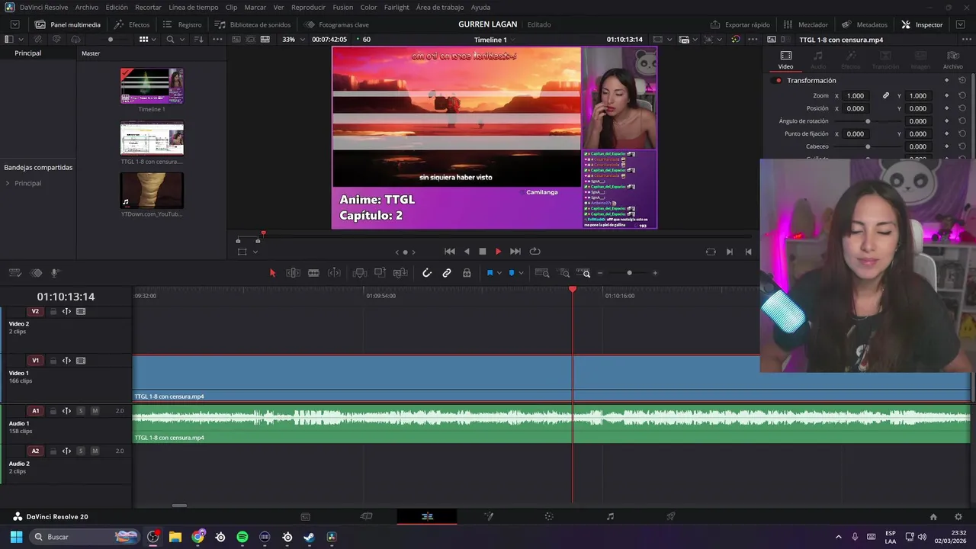Open Panel multimedia

point(68,24)
